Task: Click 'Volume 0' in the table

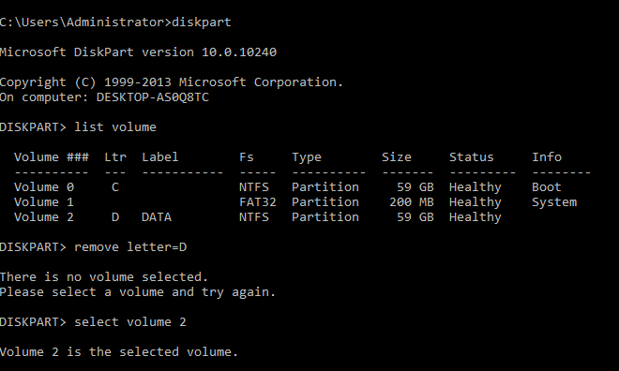Action: (44, 186)
